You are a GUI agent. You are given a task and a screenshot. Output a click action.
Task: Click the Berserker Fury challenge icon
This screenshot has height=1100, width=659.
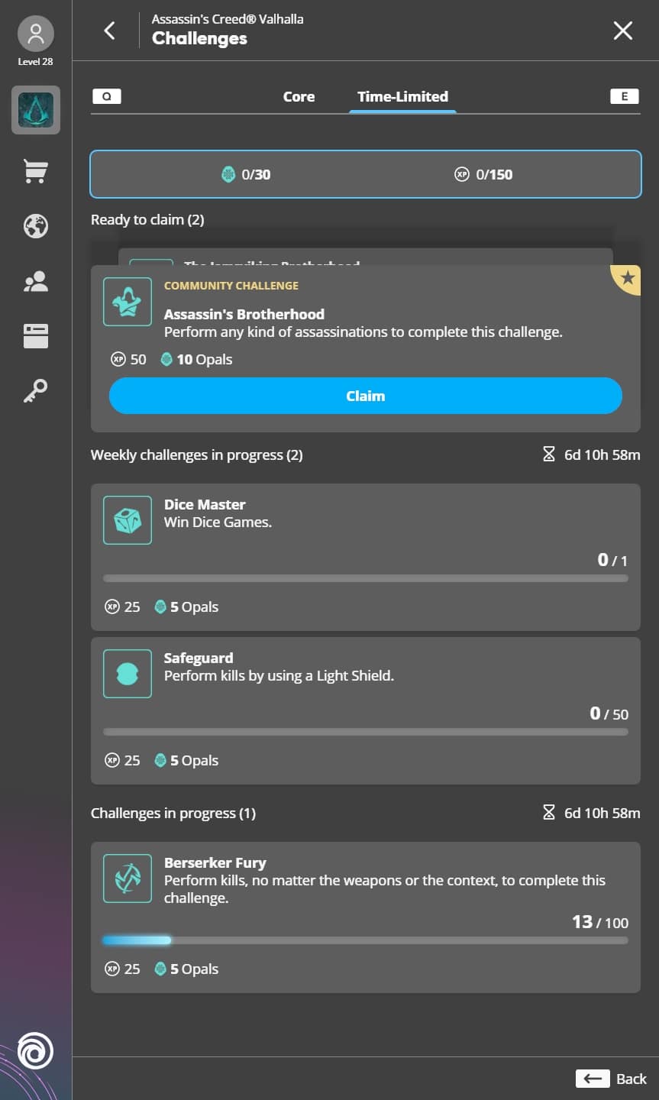[128, 878]
